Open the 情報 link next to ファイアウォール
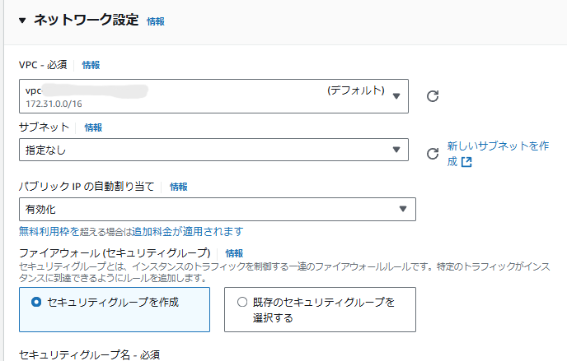 (234, 253)
